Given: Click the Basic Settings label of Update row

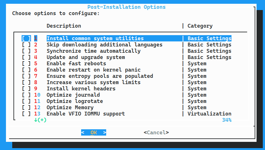Looking at the screenshot, I should [210, 57].
